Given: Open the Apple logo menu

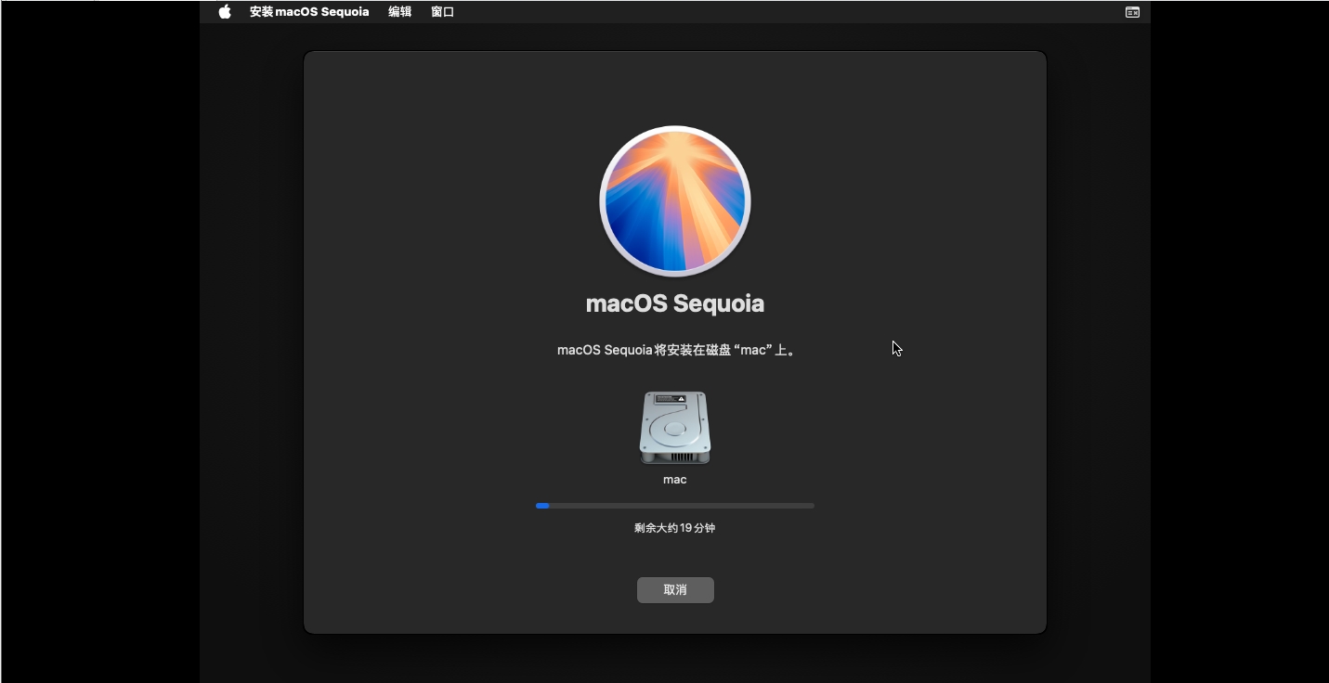Looking at the screenshot, I should (x=225, y=12).
